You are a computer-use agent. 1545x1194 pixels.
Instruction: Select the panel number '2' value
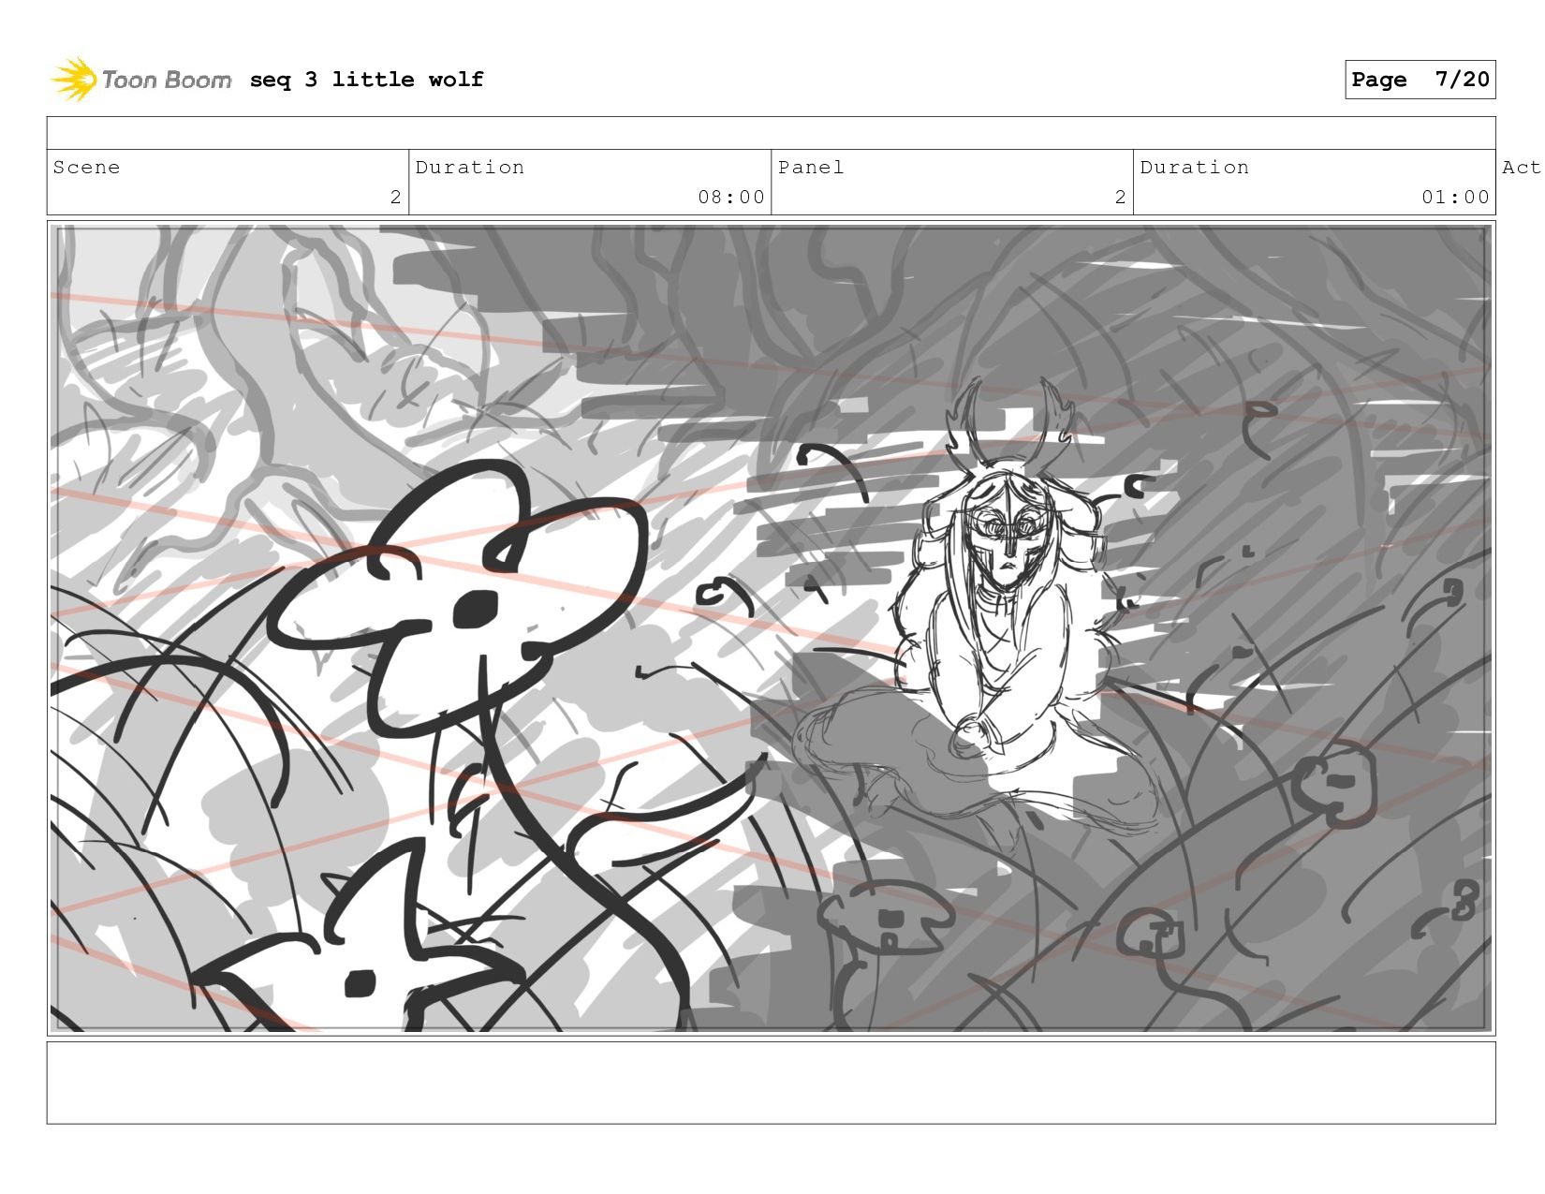[1121, 197]
